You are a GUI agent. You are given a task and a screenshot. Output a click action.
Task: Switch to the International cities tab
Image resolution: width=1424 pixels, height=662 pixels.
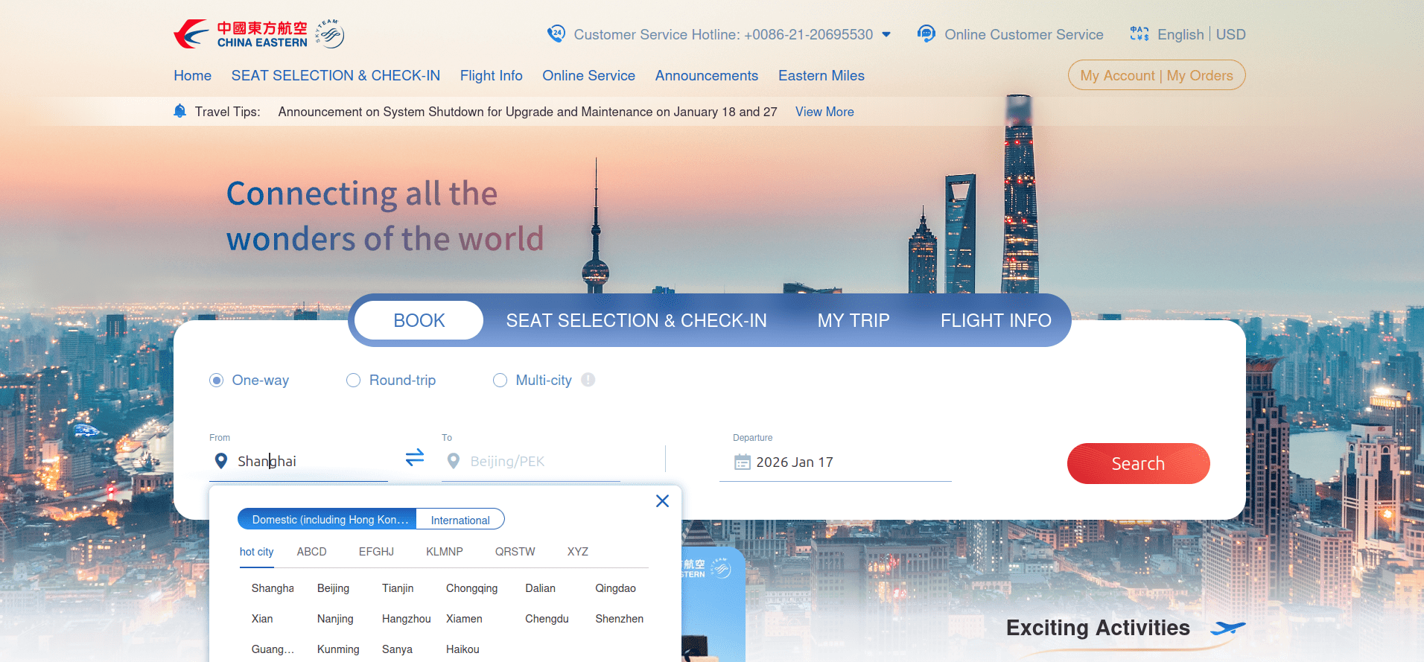coord(460,520)
